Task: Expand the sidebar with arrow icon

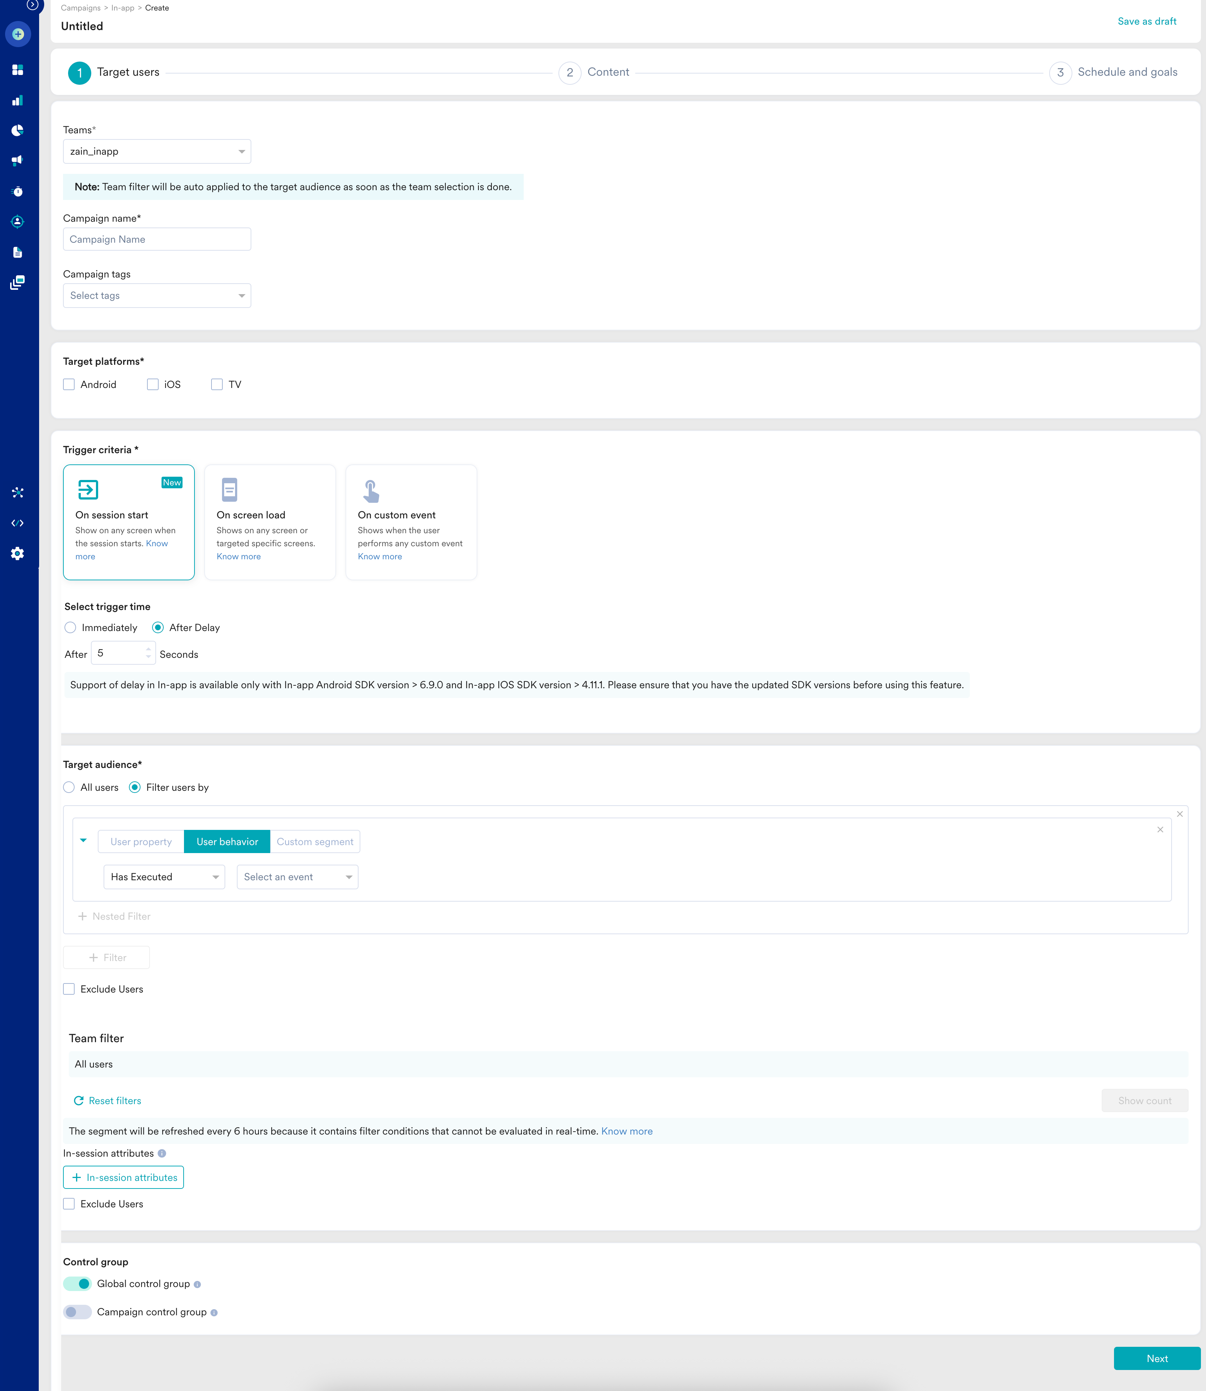Action: (x=32, y=5)
